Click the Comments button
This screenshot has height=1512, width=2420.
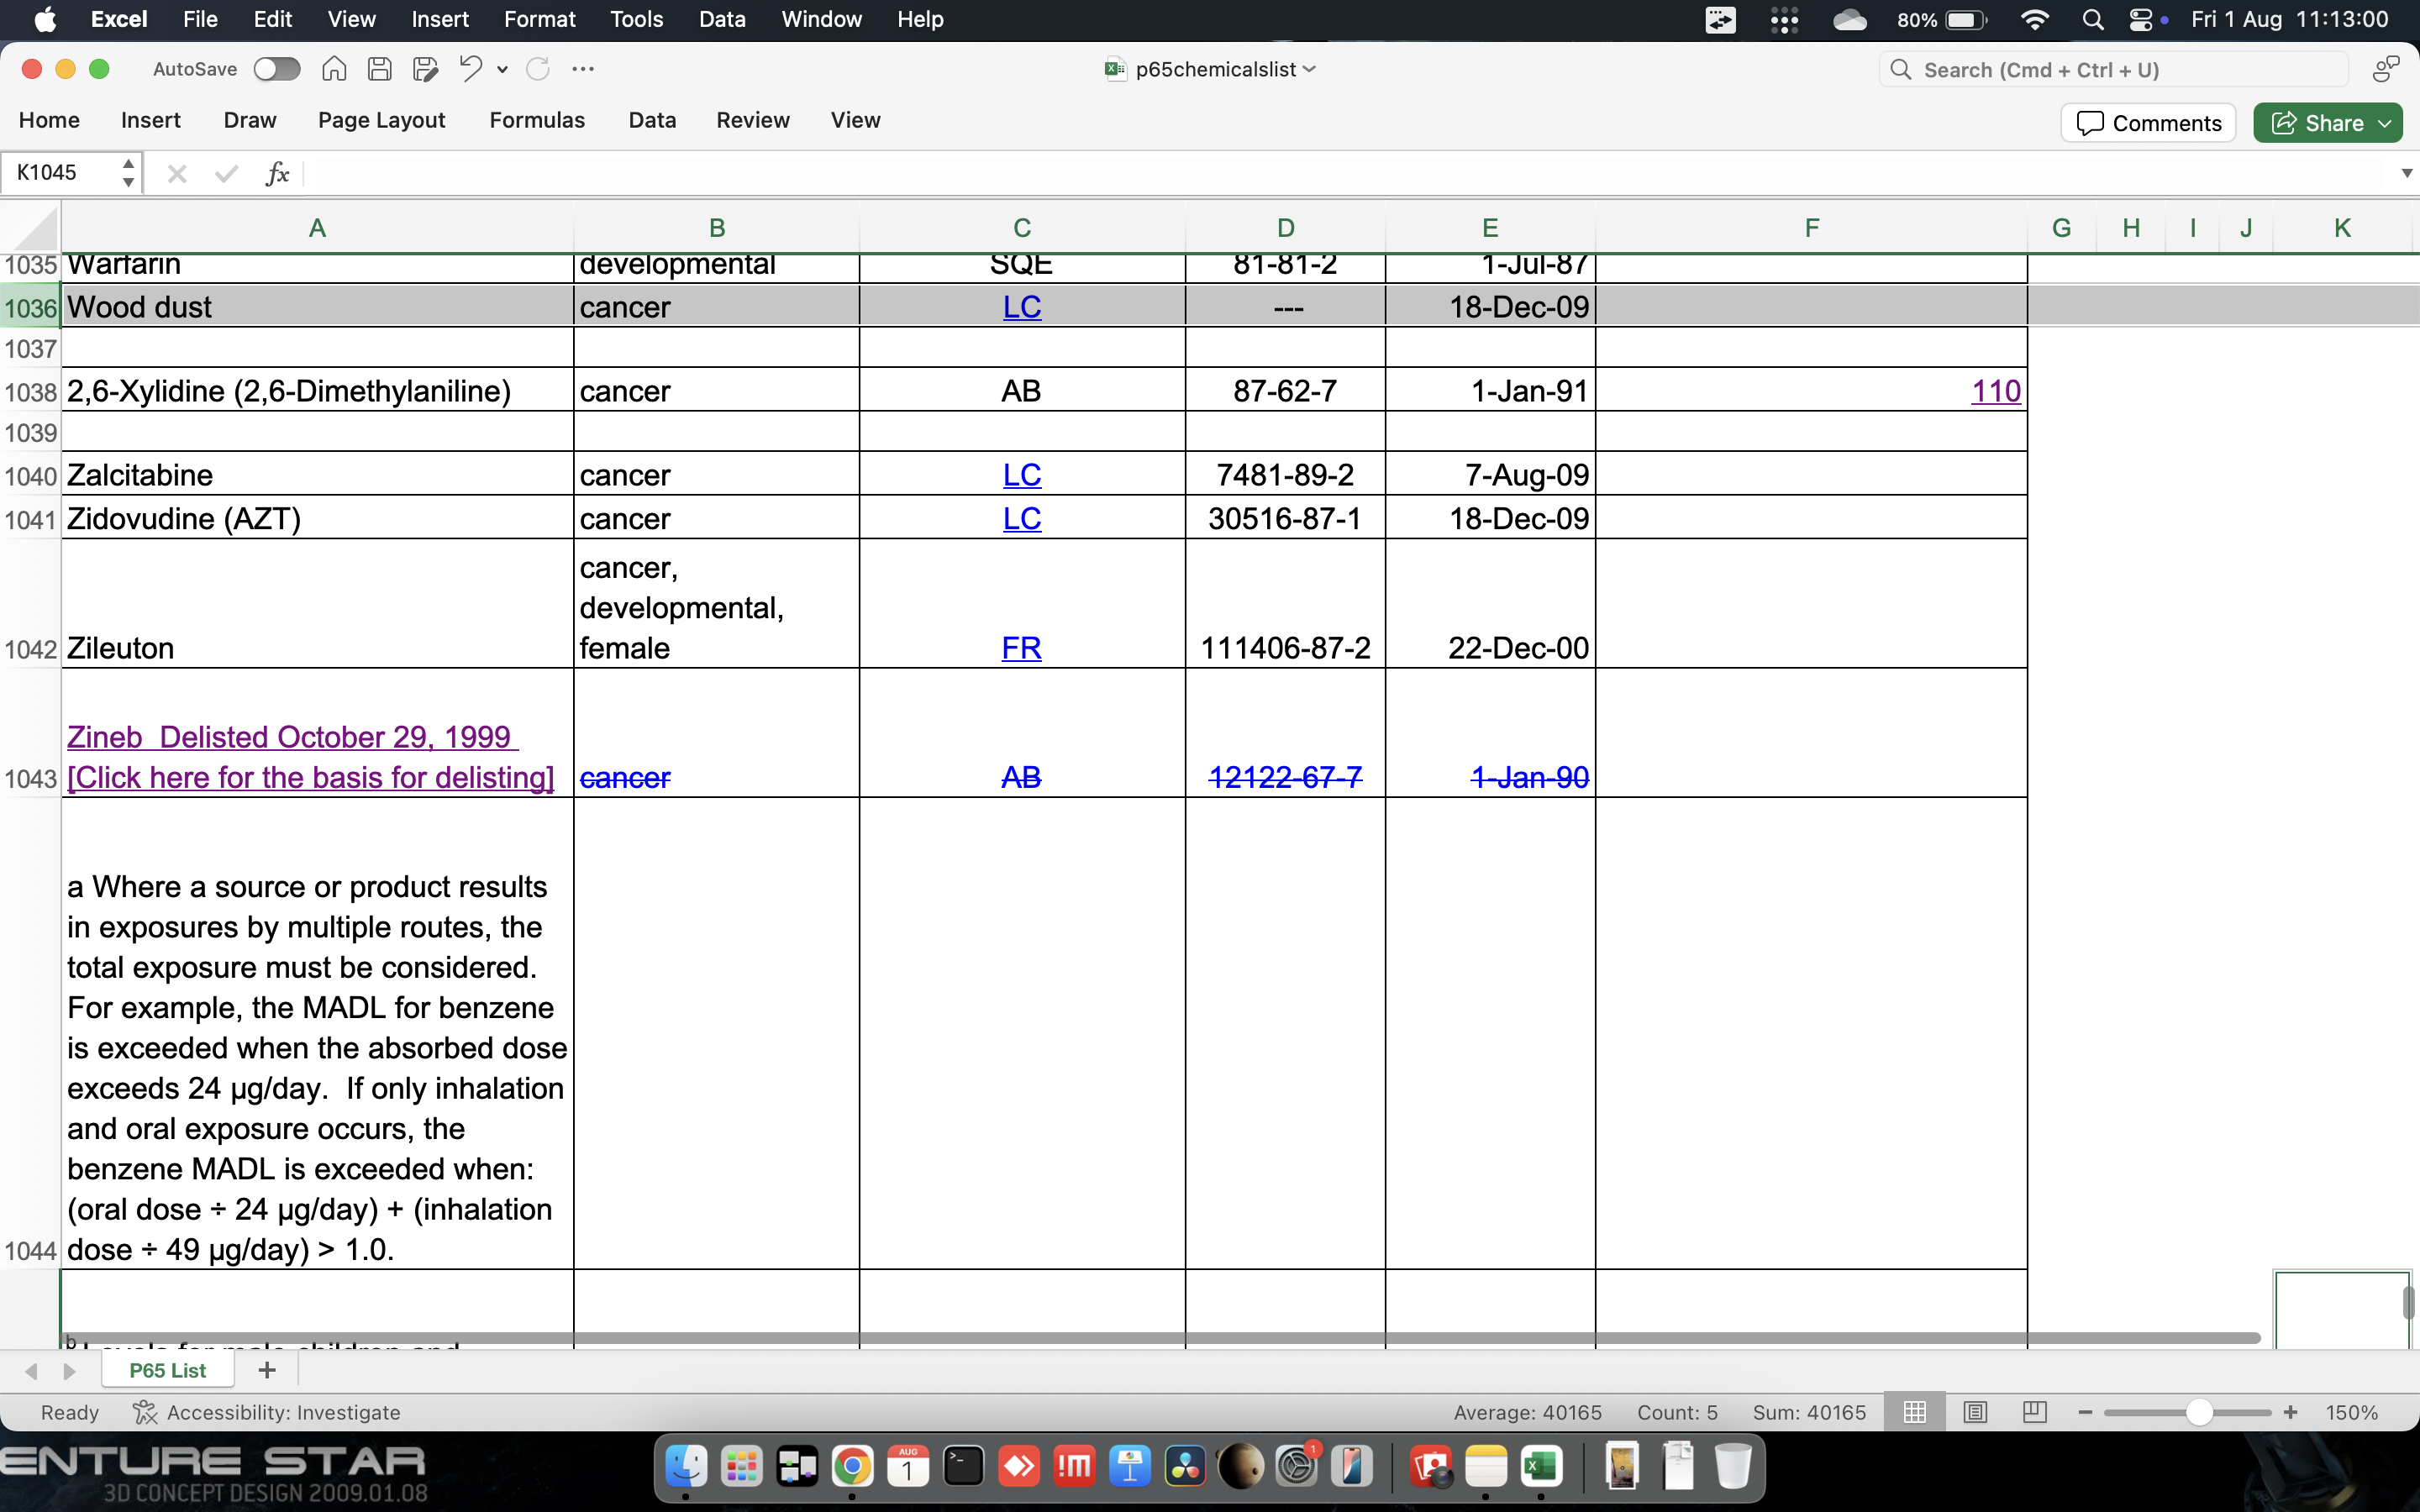2148,123
